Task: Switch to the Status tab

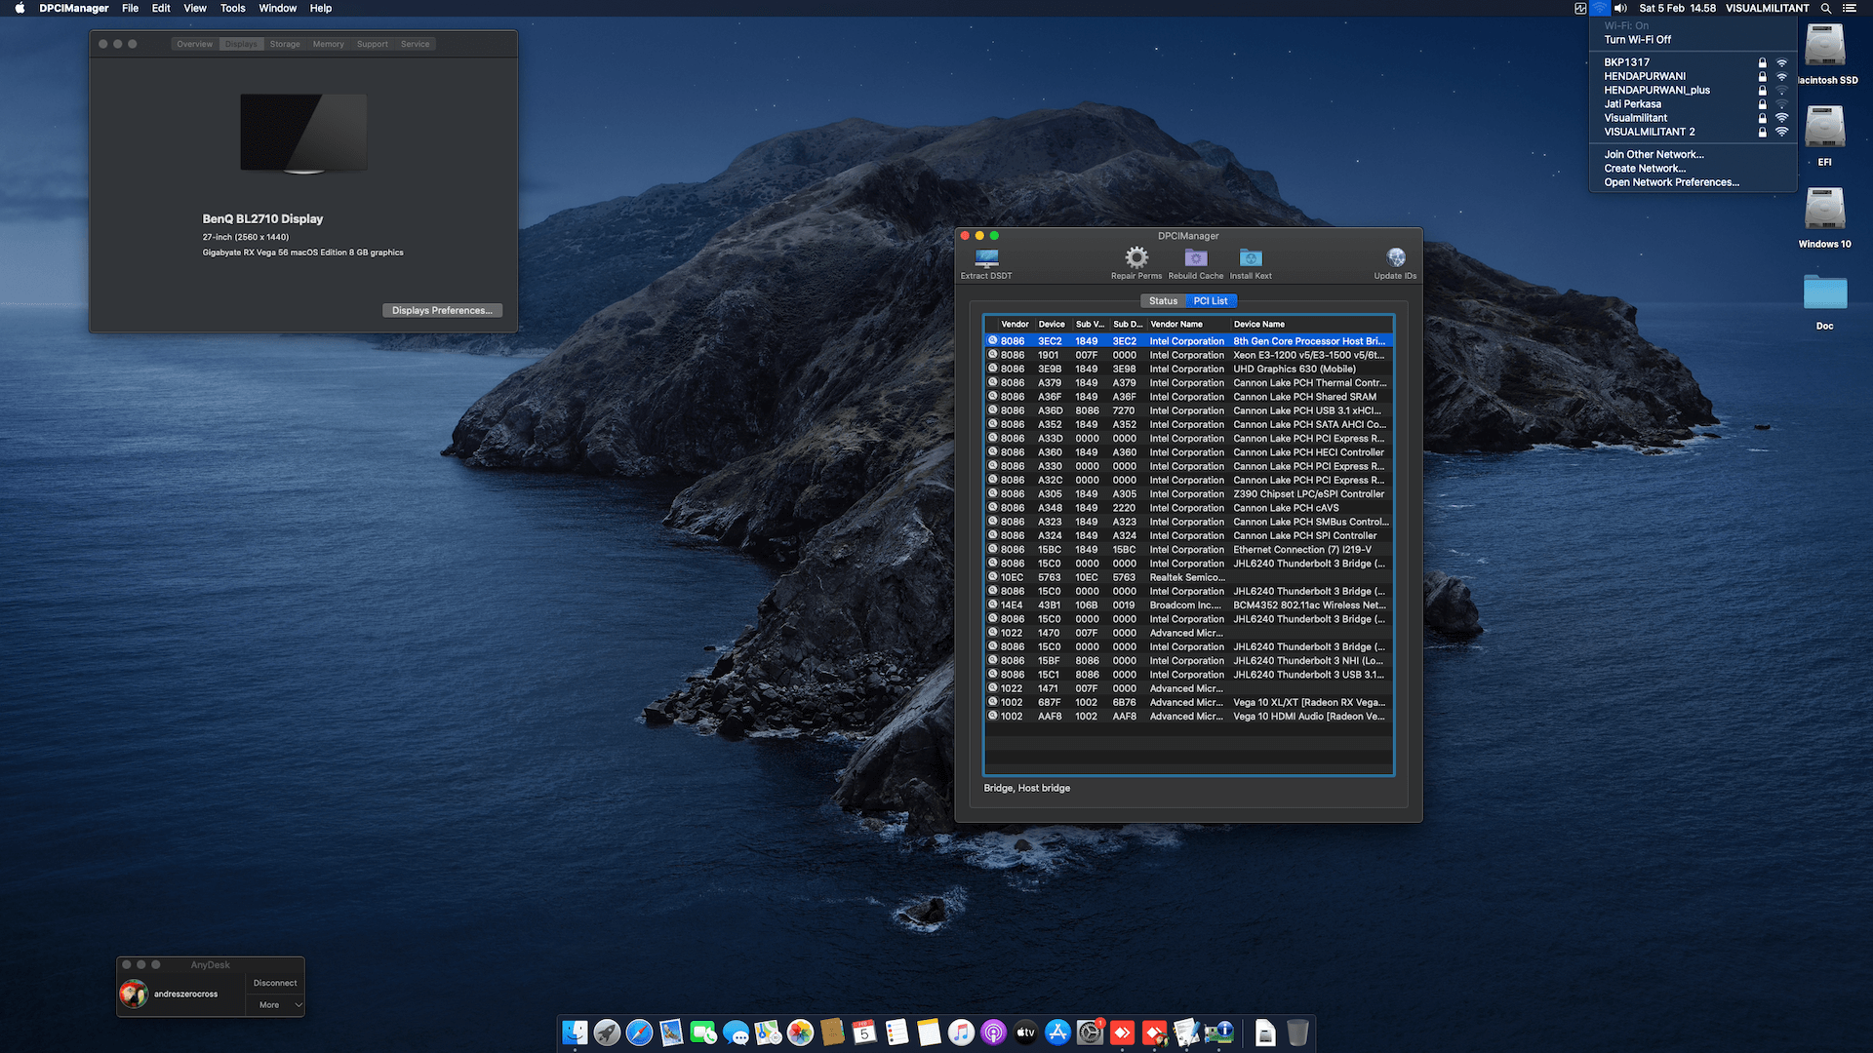Action: pos(1163,301)
